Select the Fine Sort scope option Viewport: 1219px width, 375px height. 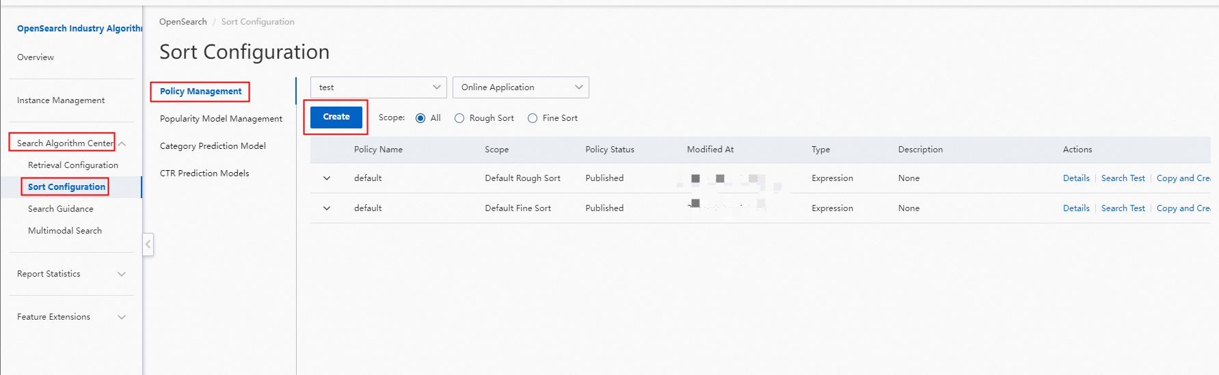click(533, 118)
